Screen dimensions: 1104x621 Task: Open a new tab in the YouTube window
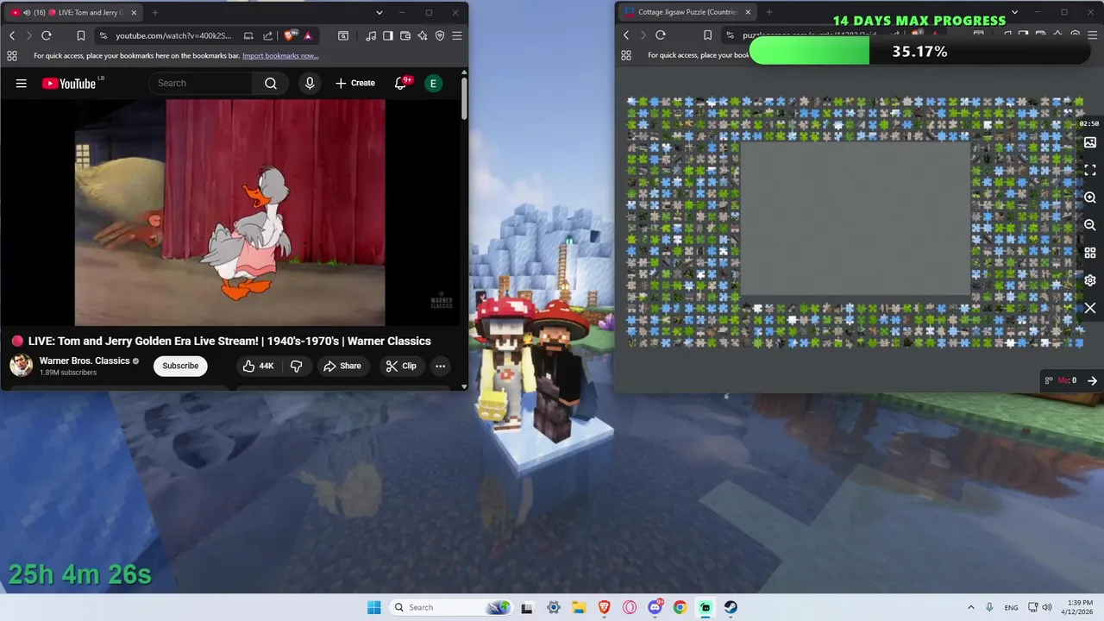155,13
